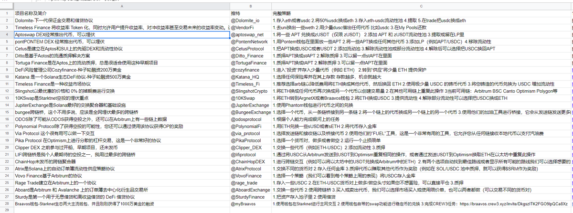The height and width of the screenshot is (213, 573).
Task: Select the 'Ditto是基于Aotos' description cell
Action: (x=121, y=56)
